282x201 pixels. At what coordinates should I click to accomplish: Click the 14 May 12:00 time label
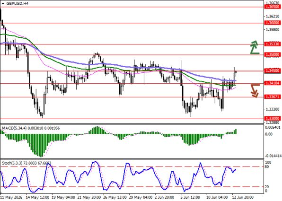click(37, 197)
